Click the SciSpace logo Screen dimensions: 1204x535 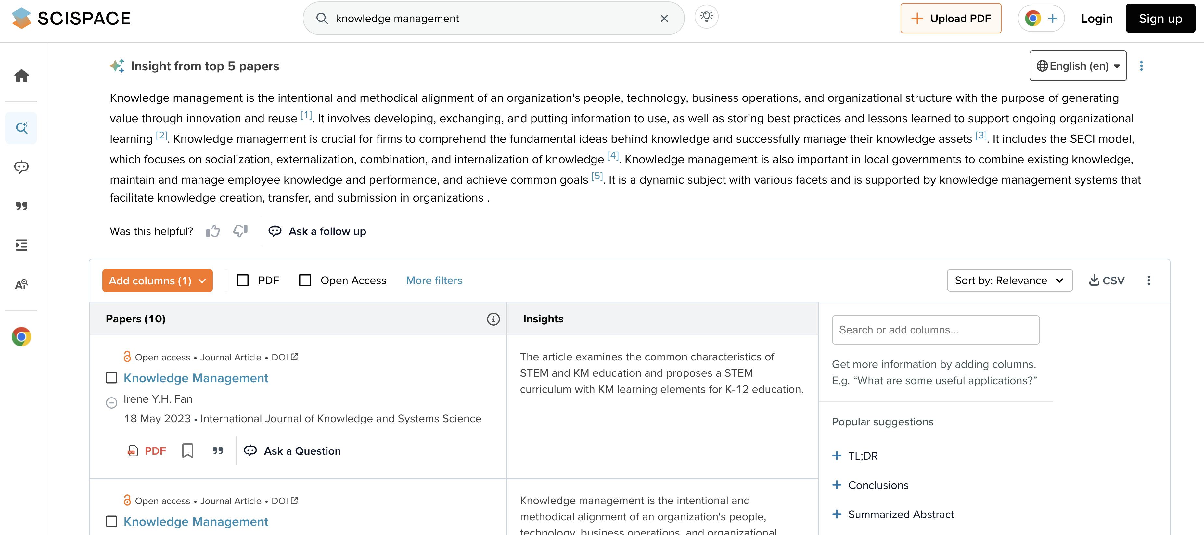point(71,18)
